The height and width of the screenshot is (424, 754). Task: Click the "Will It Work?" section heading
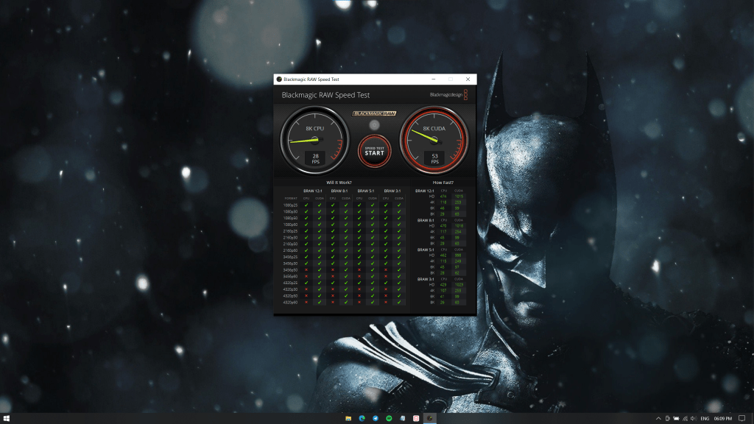[x=339, y=183]
